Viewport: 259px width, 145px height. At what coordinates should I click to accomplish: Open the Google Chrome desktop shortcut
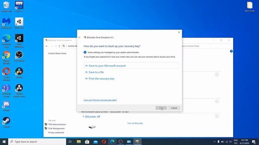[6, 57]
